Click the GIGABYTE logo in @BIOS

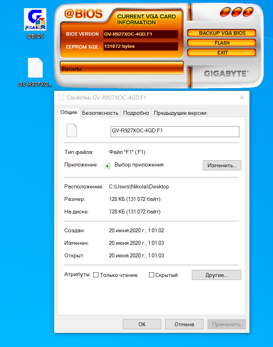(226, 74)
